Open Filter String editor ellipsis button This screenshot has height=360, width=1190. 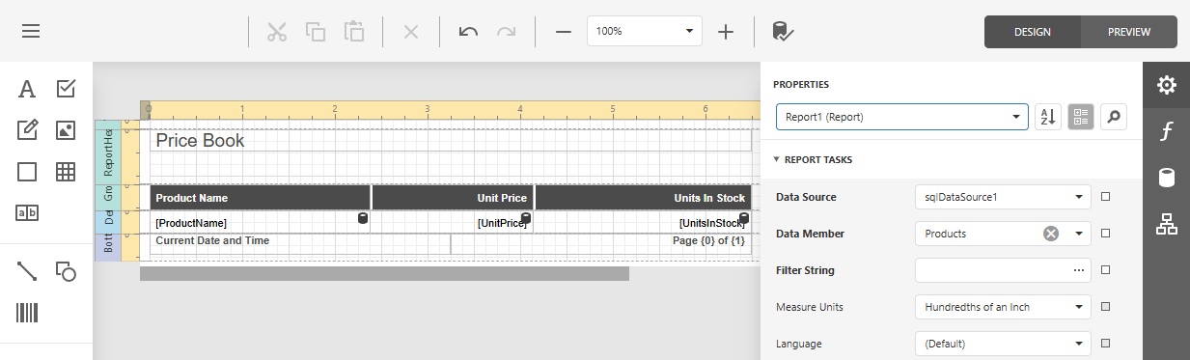point(1079,270)
